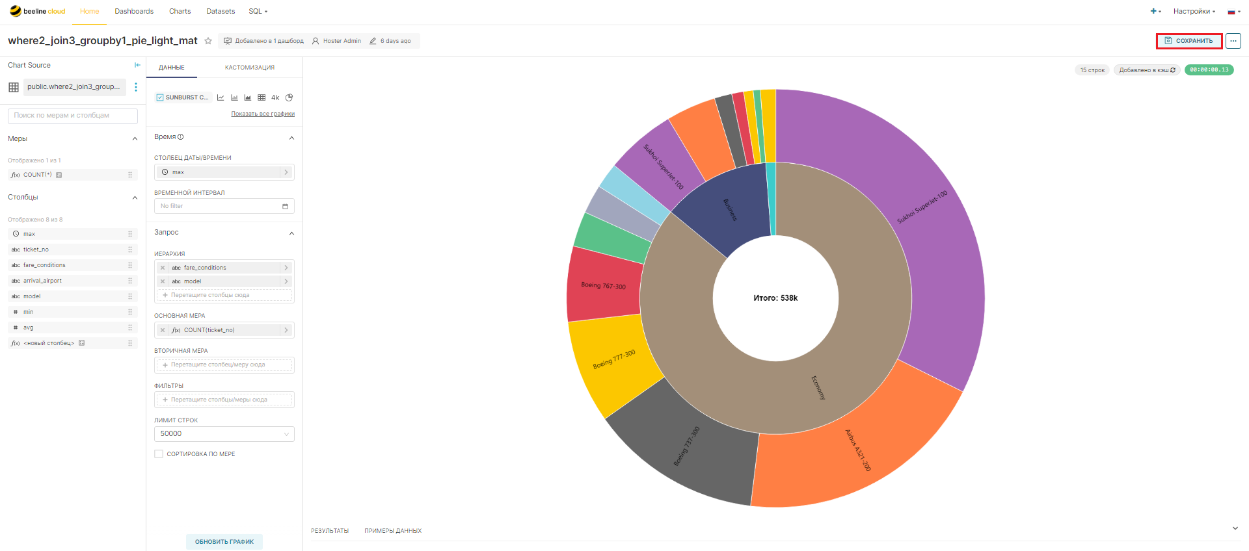Image resolution: width=1249 pixels, height=551 pixels.
Task: Open the max datetime column arrow
Action: point(286,172)
